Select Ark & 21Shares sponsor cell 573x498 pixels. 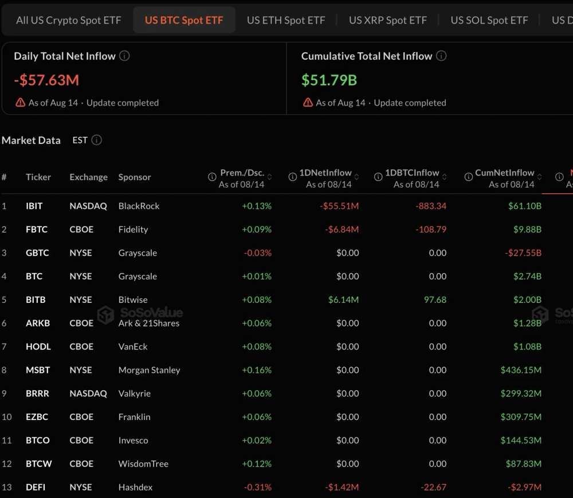[149, 323]
